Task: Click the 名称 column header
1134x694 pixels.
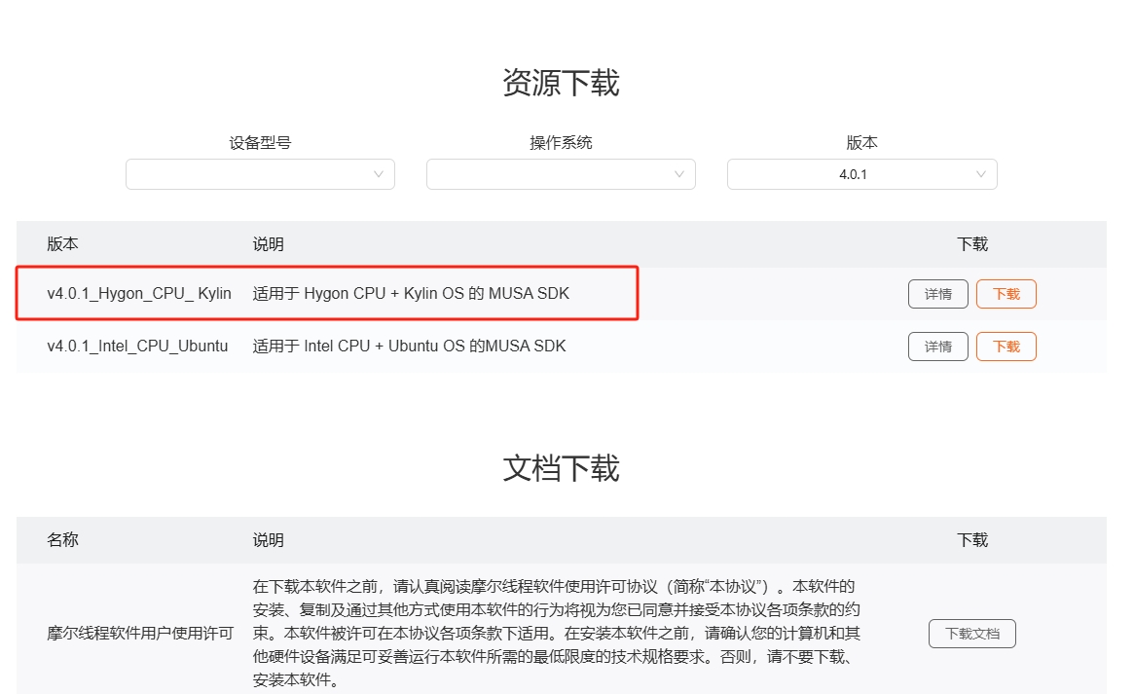Action: coord(63,540)
